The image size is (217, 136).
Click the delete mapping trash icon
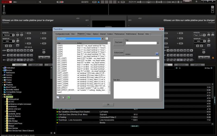pos(63,97)
